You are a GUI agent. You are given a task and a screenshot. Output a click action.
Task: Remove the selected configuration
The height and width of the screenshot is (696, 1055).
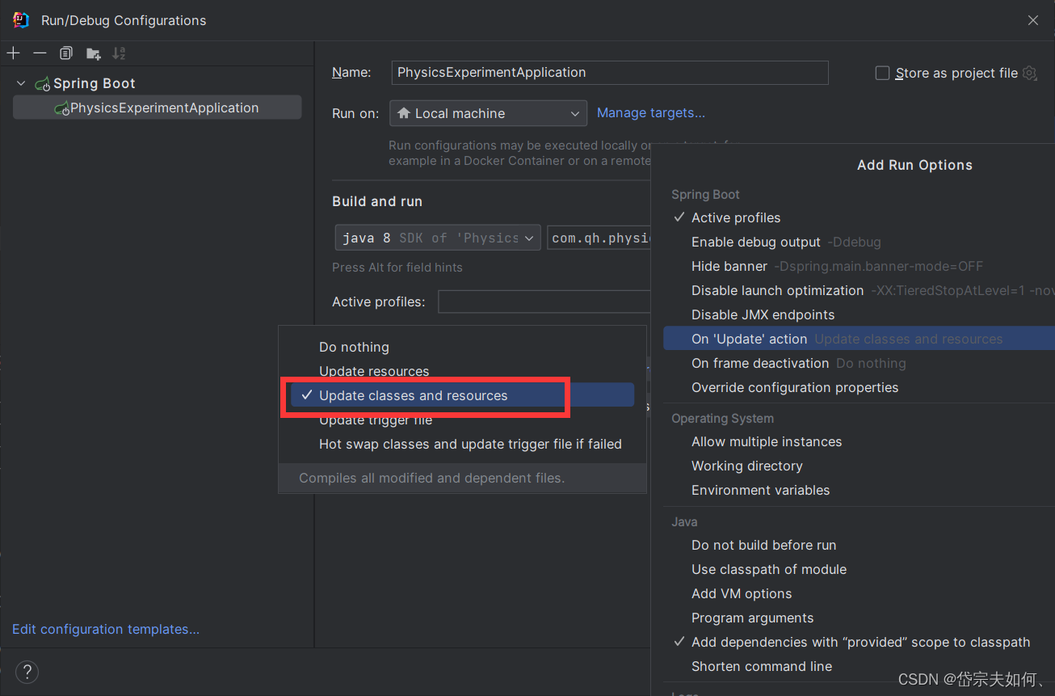40,53
